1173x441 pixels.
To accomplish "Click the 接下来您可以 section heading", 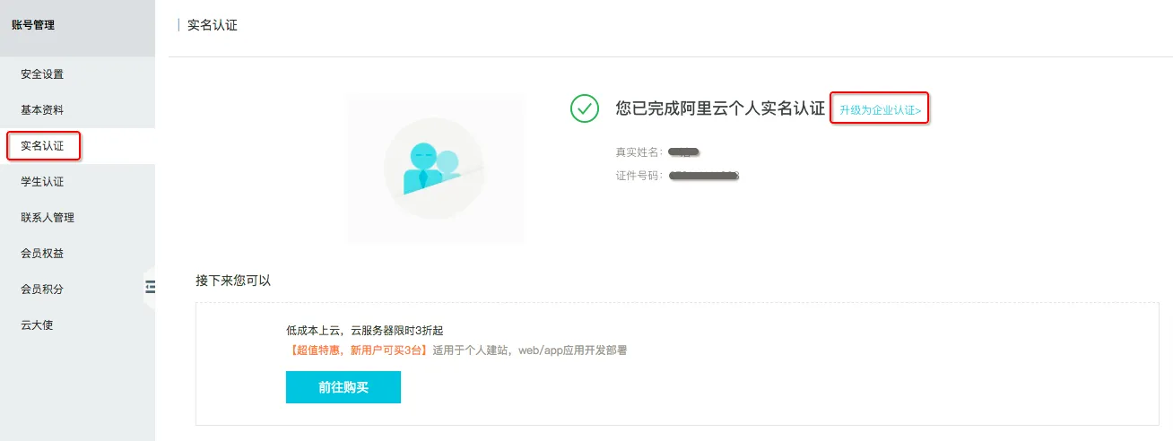I will (233, 281).
